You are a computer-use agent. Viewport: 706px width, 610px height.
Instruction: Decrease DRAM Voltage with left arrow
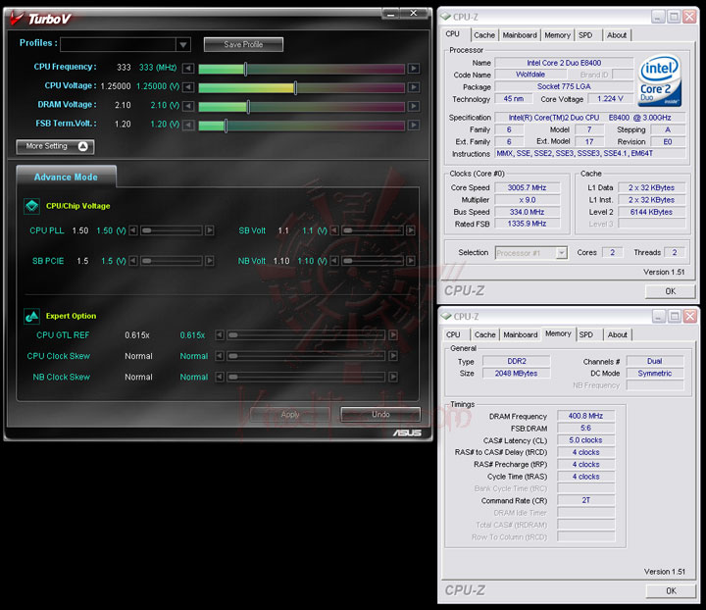pos(188,106)
